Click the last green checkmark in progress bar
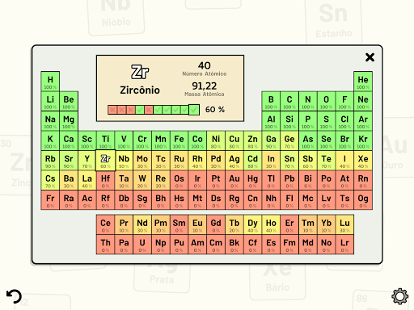 [194, 110]
